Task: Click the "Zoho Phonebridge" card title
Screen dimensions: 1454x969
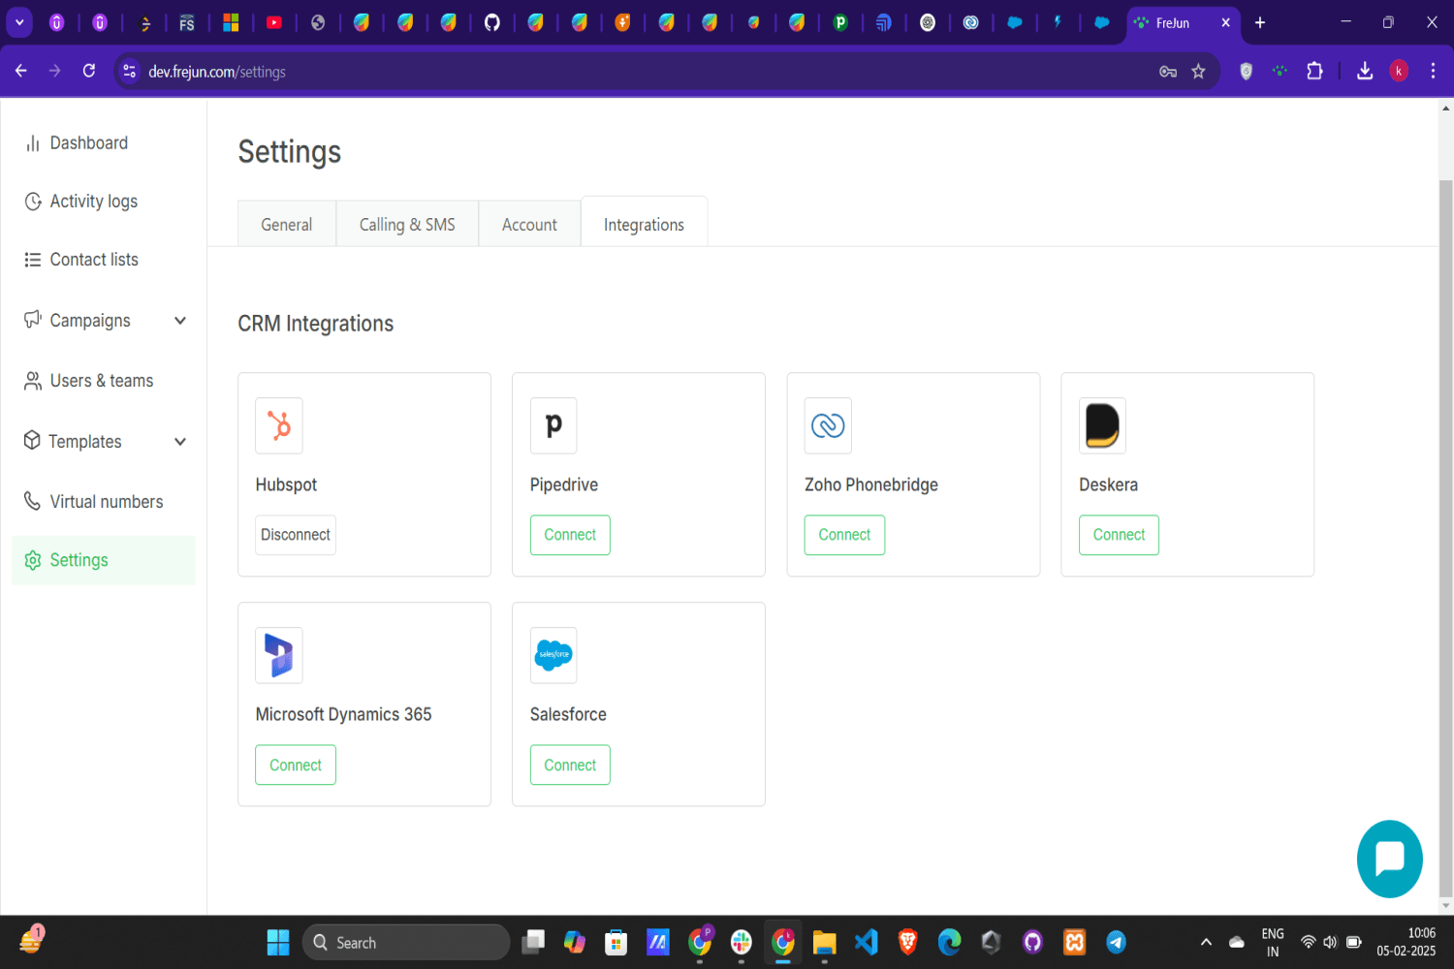Action: point(871,484)
